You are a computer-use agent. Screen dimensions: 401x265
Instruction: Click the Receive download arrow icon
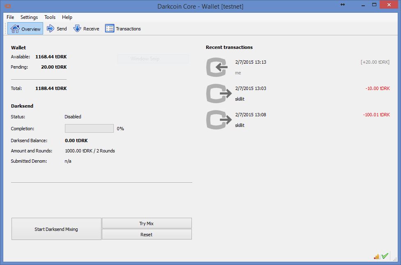point(77,28)
